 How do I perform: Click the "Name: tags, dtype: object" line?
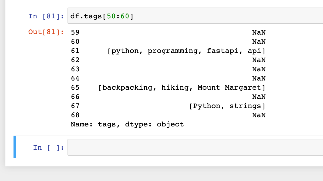(127, 124)
